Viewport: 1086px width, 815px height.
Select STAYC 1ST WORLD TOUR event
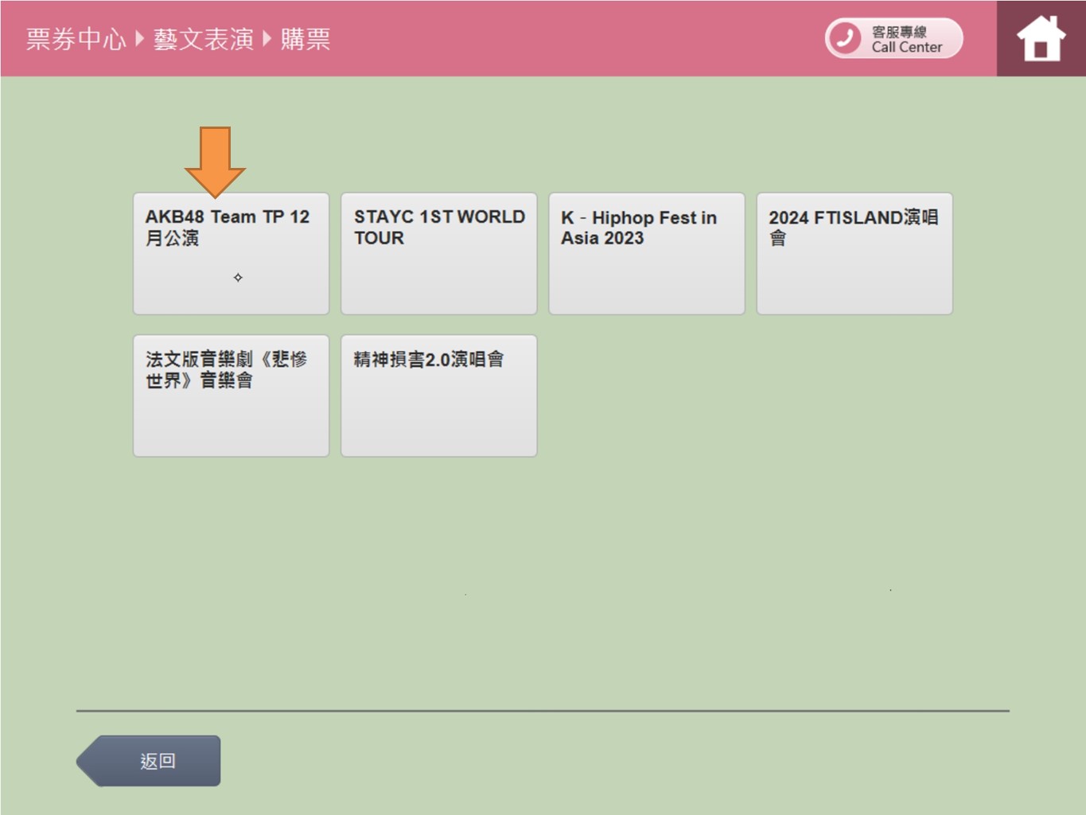pyautogui.click(x=438, y=253)
